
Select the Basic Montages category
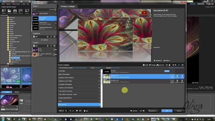coord(79,74)
